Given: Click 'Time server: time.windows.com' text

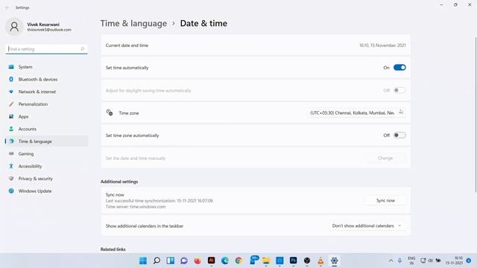Looking at the screenshot, I should click(136, 207).
